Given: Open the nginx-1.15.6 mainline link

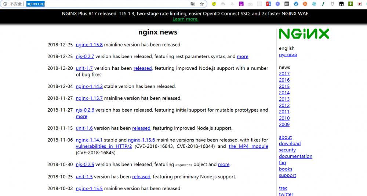Looking at the screenshot, I should 141,140.
